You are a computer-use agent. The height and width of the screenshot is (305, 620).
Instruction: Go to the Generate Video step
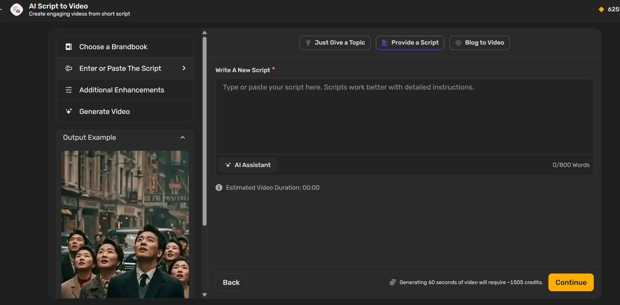(125, 111)
